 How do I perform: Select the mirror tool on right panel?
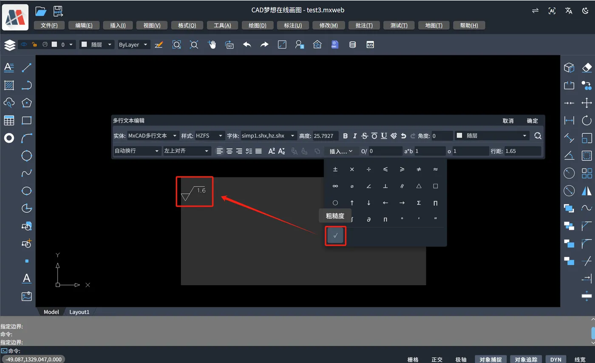click(x=586, y=191)
